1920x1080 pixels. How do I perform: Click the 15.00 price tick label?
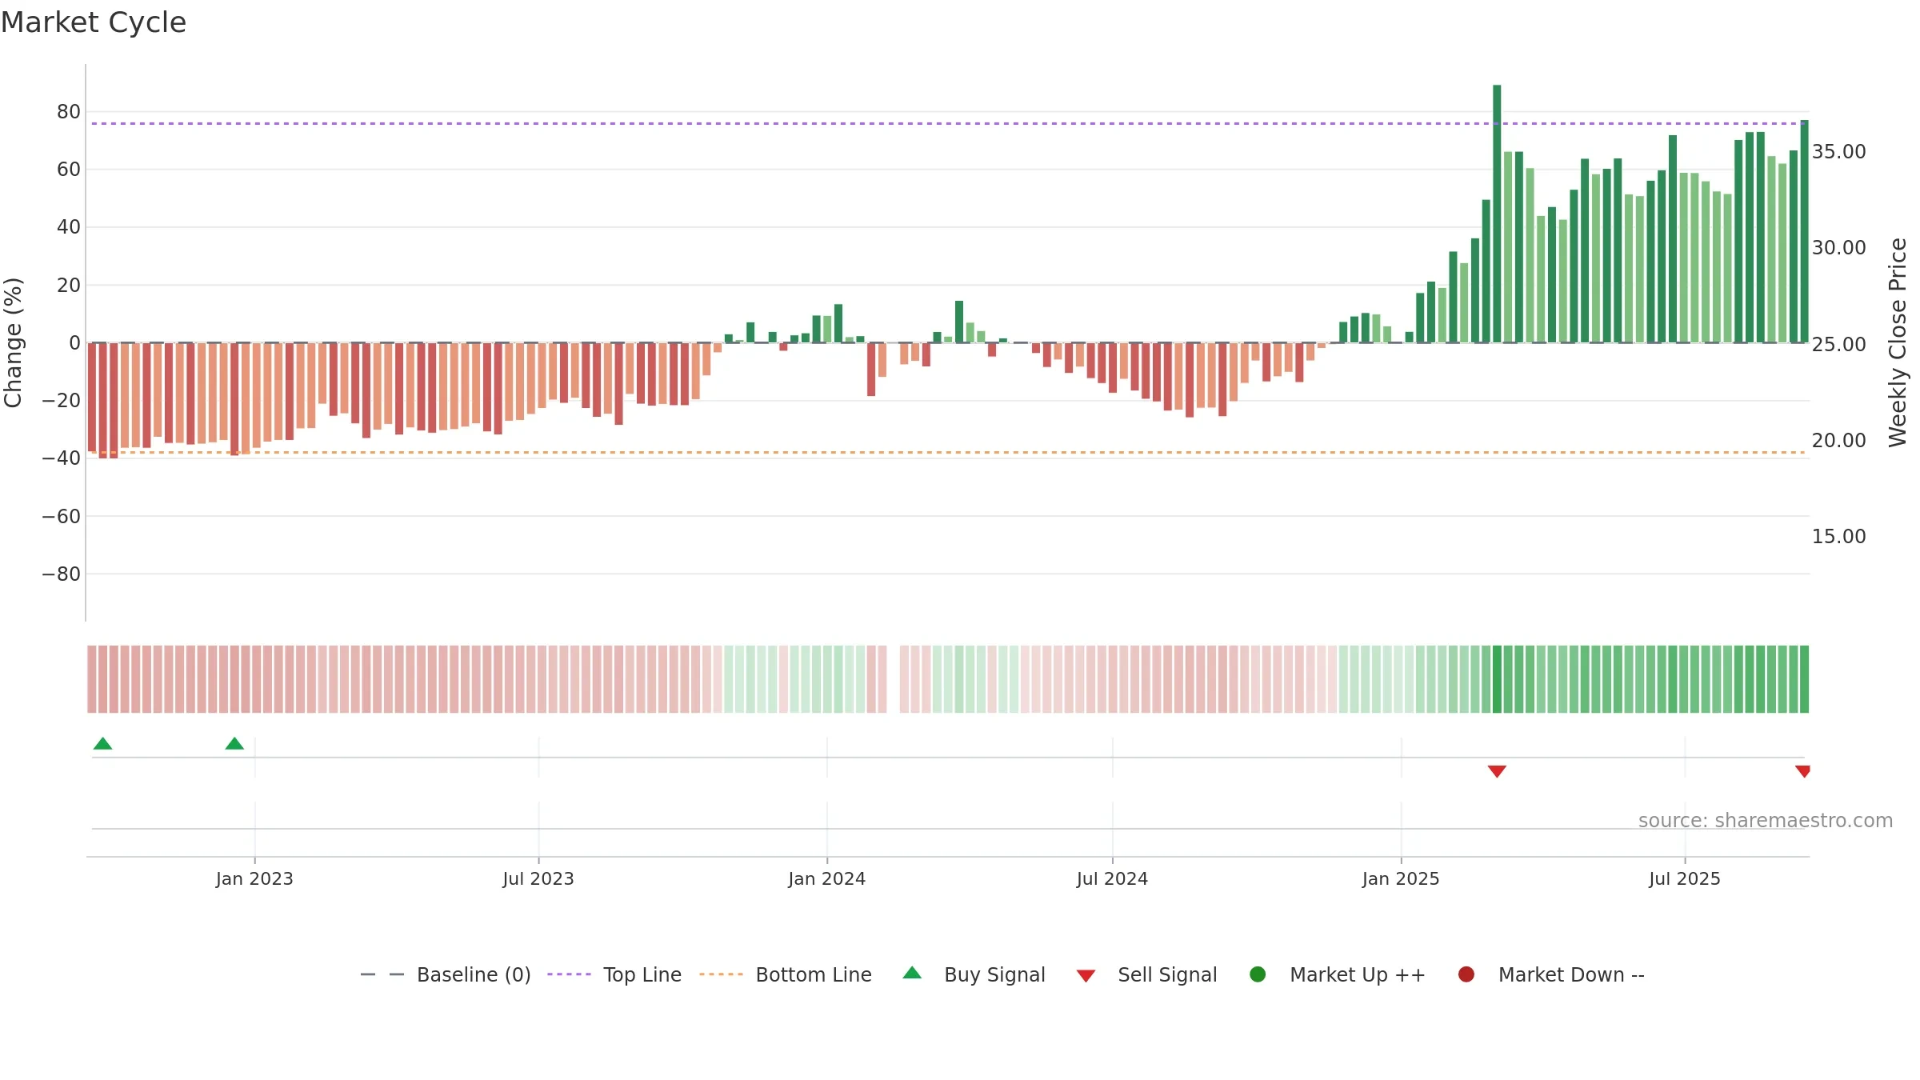[1838, 536]
